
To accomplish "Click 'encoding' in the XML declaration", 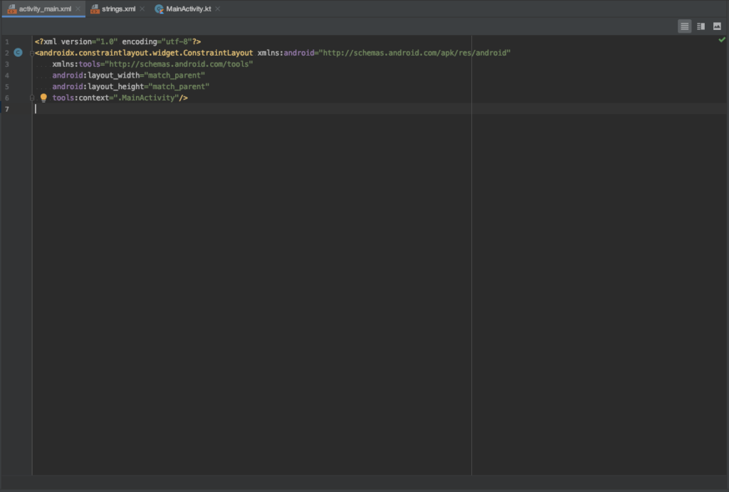I will click(140, 42).
